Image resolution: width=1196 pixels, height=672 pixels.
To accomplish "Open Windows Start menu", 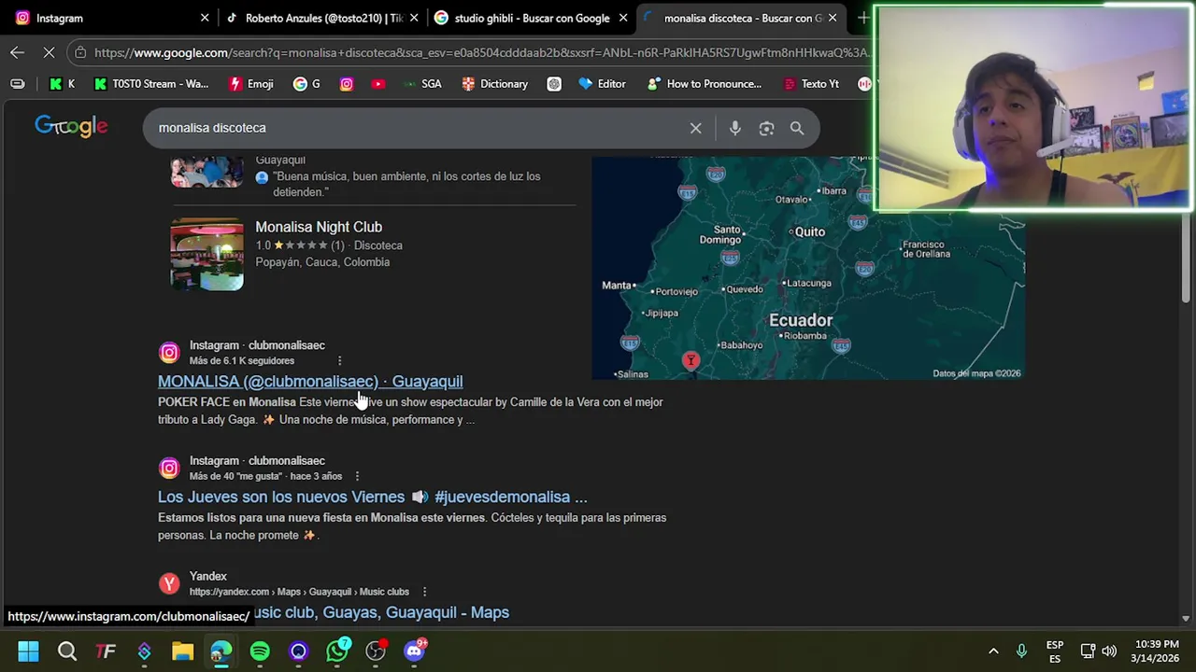I will (28, 651).
